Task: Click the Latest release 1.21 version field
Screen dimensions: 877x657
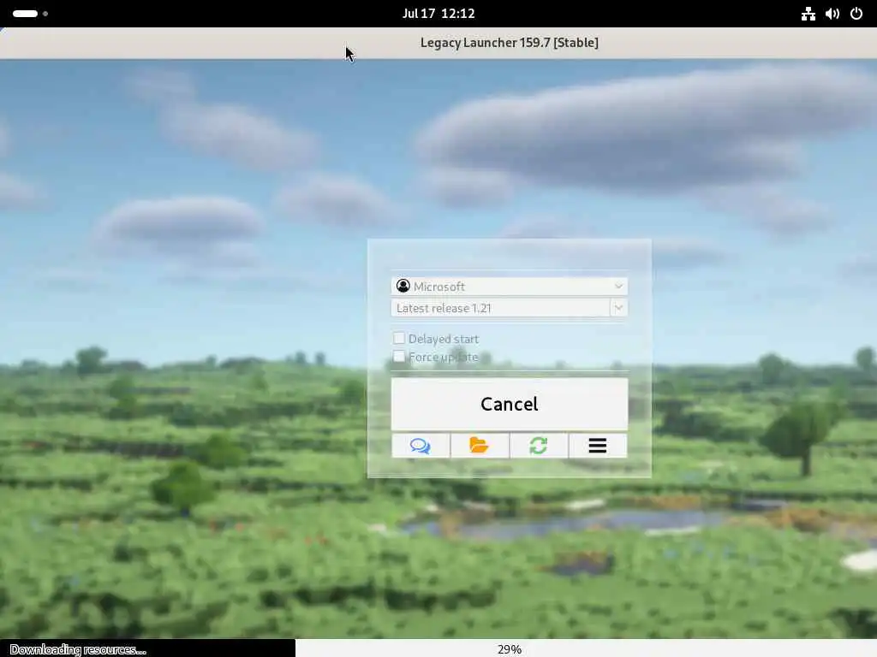Action: [500, 308]
